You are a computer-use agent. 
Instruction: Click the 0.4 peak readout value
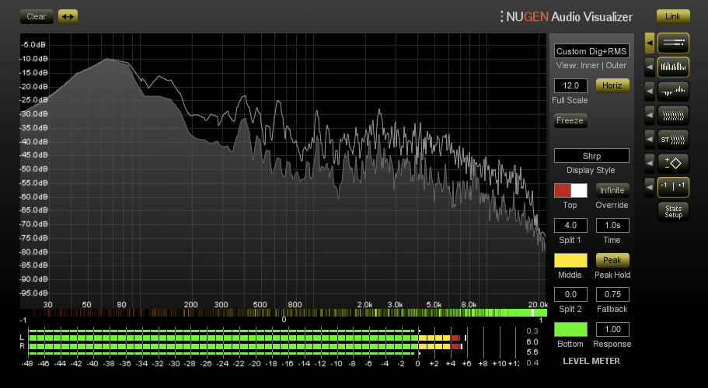tap(532, 362)
